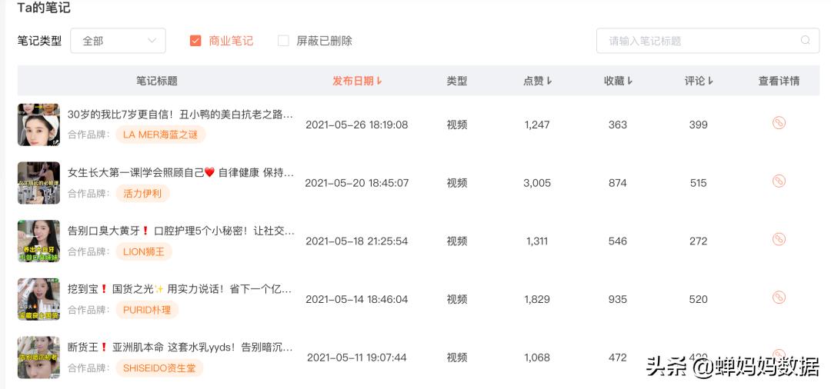Open the note titled 告别口臭大黄牙
Viewport: 831px width, 389px height.
point(181,231)
